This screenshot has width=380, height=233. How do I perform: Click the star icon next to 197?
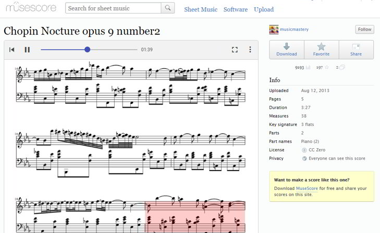pyautogui.click(x=327, y=68)
